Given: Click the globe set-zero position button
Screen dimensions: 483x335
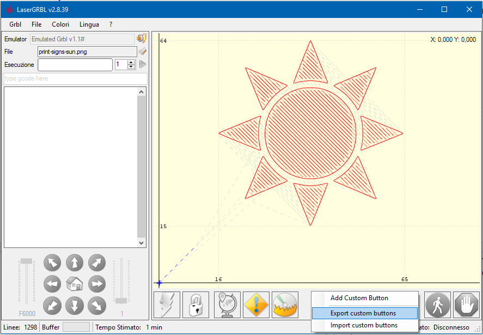Looking at the screenshot, I should [x=227, y=305].
